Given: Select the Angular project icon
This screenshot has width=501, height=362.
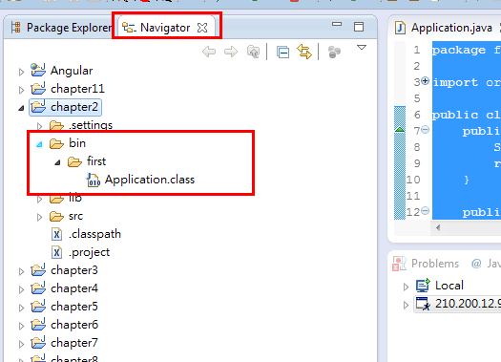Looking at the screenshot, I should 38,70.
